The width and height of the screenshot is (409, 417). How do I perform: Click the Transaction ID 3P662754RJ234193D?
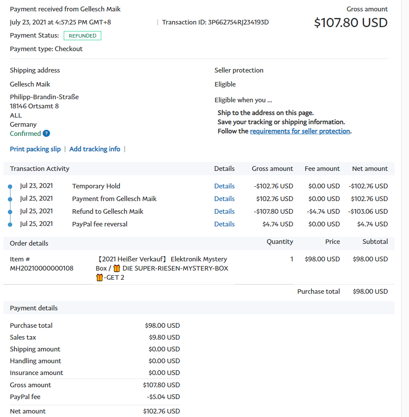pyautogui.click(x=238, y=22)
